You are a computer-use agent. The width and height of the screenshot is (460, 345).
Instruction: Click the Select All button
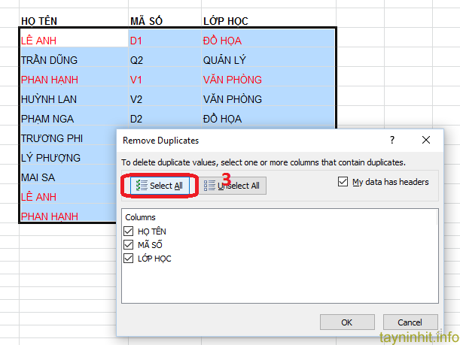point(159,186)
